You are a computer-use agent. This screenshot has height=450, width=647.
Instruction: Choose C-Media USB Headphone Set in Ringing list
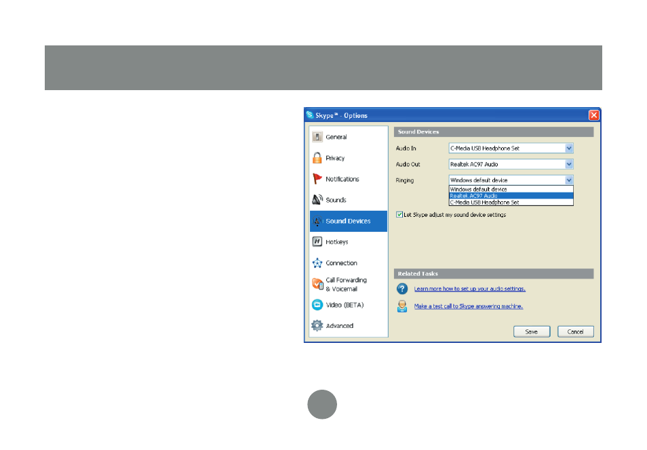511,203
